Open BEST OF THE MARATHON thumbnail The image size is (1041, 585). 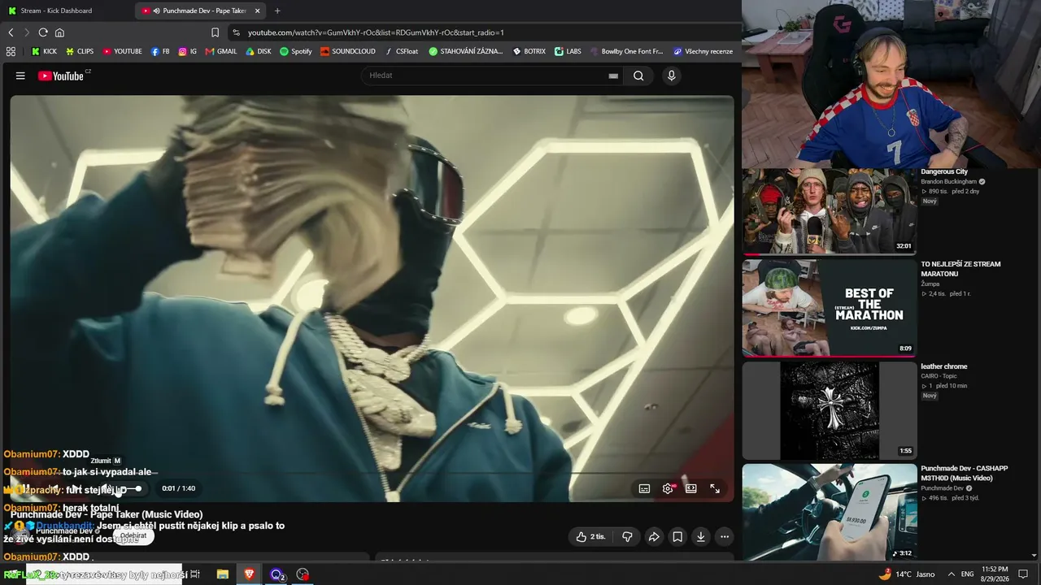point(830,308)
